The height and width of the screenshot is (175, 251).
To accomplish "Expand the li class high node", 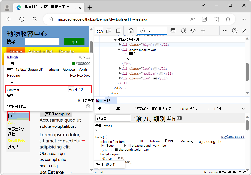I will (120, 44).
